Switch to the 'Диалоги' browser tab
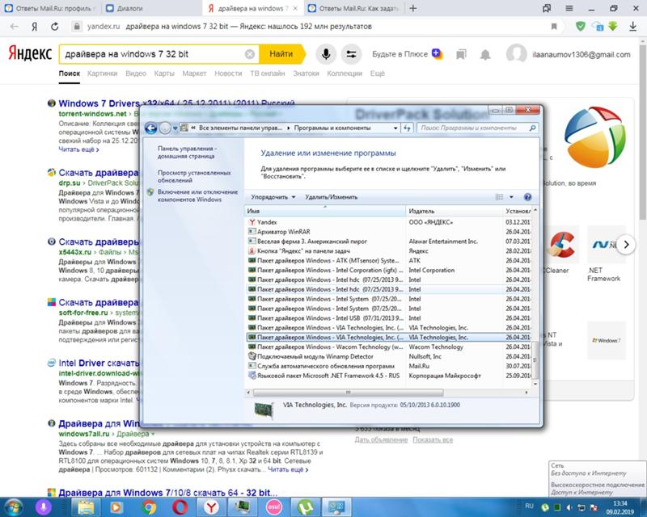The image size is (647, 517). (x=151, y=8)
